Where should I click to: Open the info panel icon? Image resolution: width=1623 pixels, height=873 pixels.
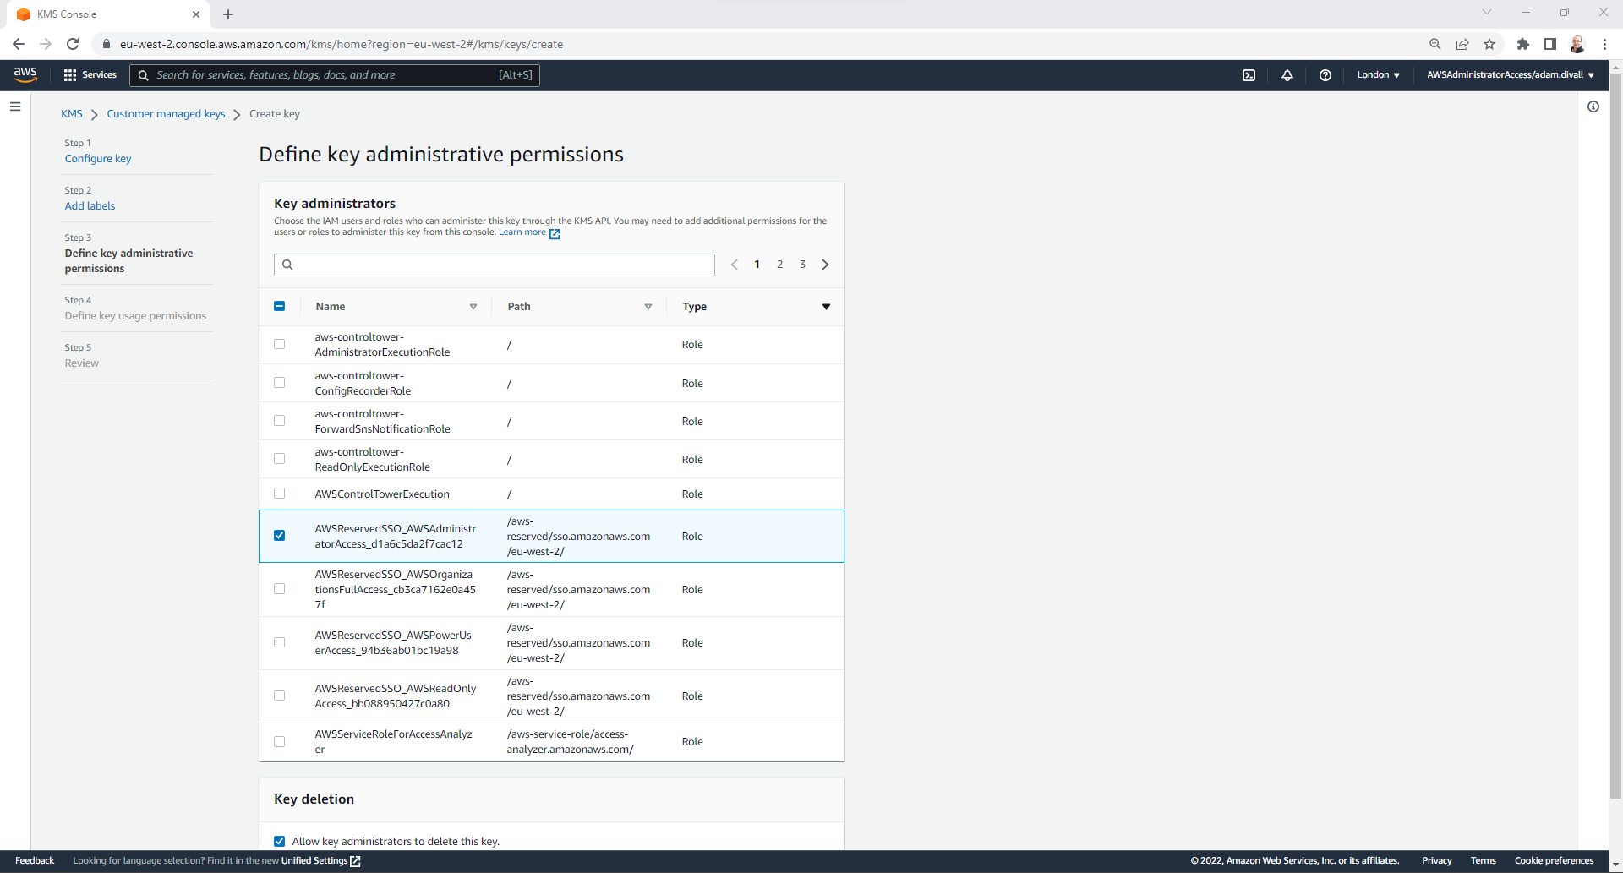(x=1593, y=106)
